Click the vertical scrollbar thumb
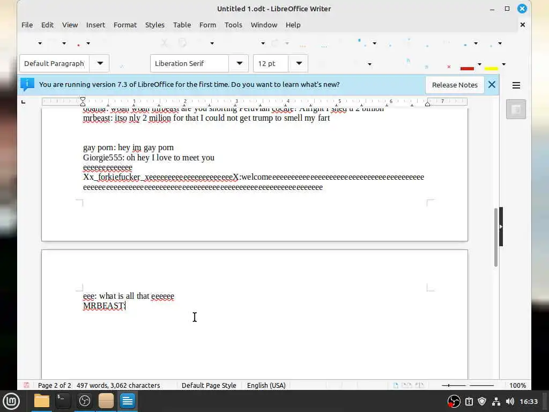Screen dimensions: 549x412 pyautogui.click(x=496, y=237)
